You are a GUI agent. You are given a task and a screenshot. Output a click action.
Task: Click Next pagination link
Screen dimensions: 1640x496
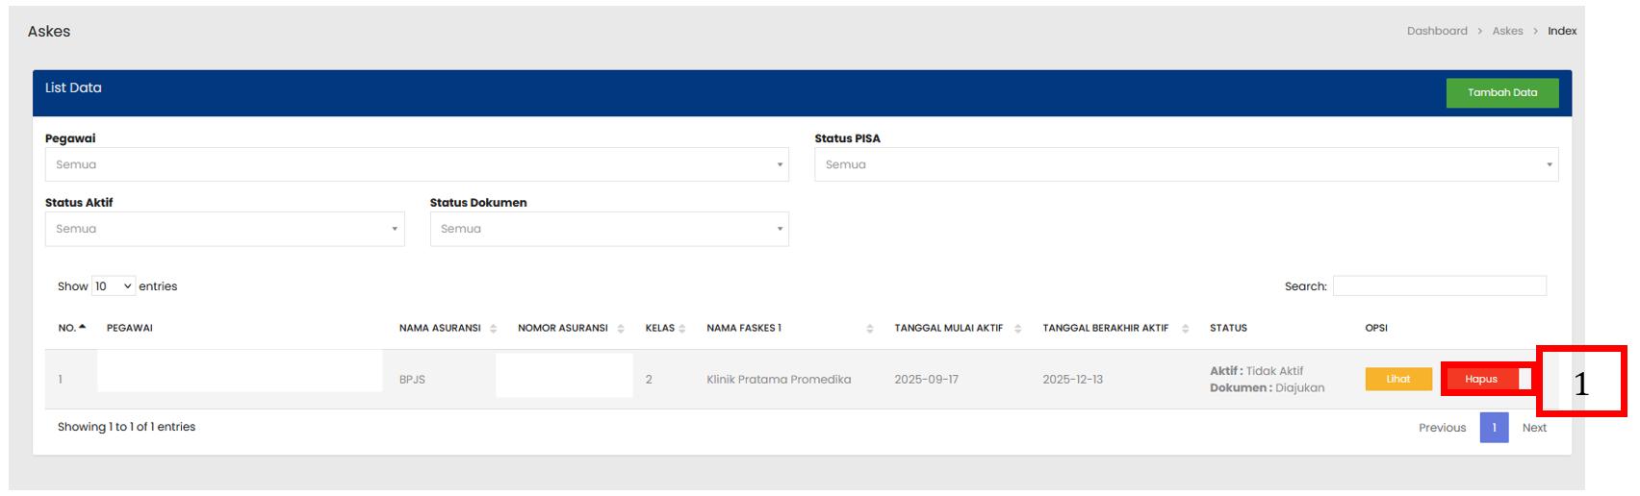[x=1534, y=428]
